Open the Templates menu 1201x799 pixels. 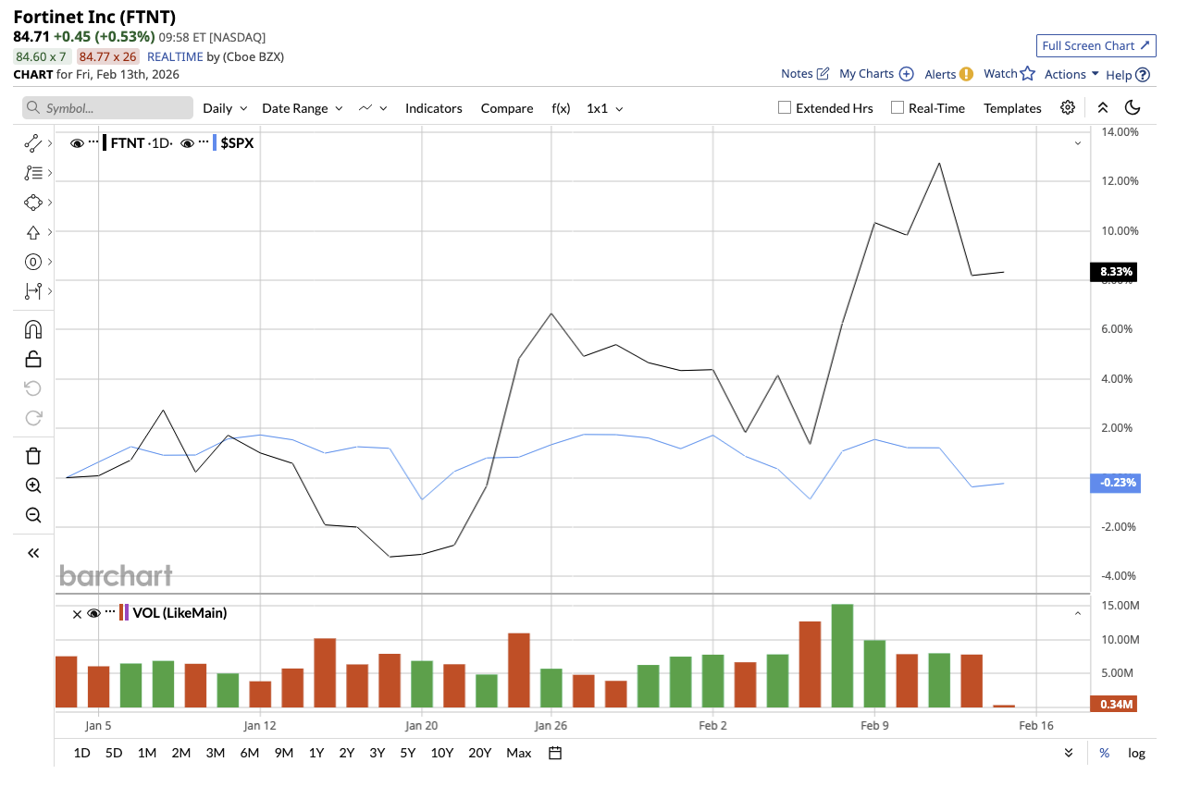click(x=1012, y=108)
